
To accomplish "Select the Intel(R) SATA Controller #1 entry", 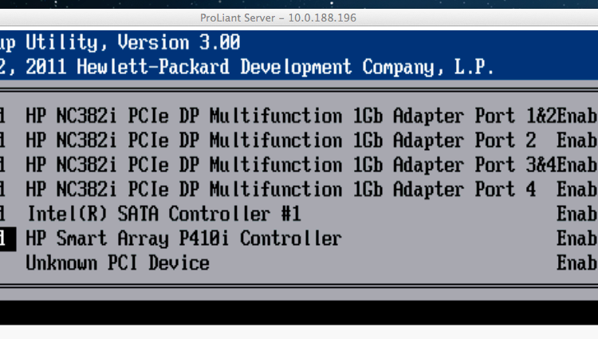I will click(x=163, y=215).
